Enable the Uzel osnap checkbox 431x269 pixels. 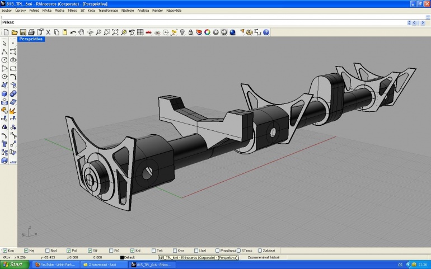tap(196, 251)
